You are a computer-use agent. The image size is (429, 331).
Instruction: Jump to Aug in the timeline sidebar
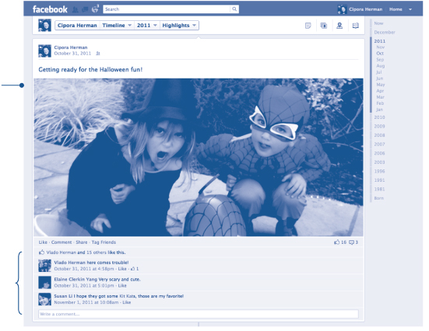(380, 66)
